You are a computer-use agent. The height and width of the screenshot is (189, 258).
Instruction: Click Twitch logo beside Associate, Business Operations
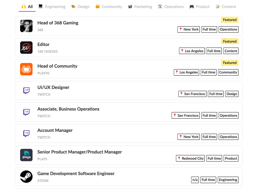point(26,112)
